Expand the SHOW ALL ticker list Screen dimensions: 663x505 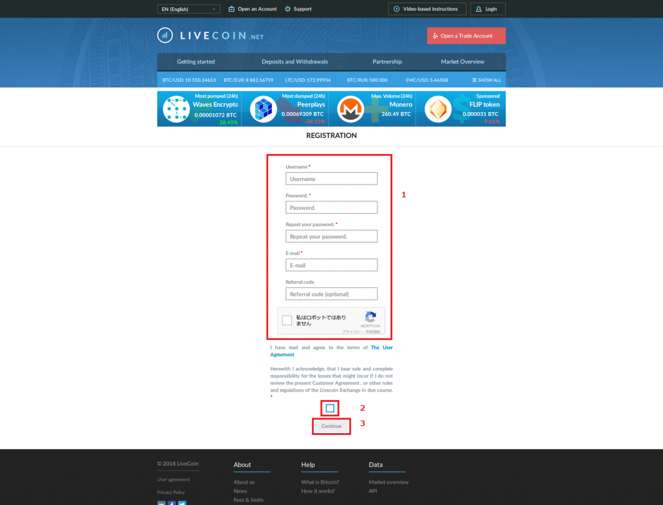pos(486,80)
